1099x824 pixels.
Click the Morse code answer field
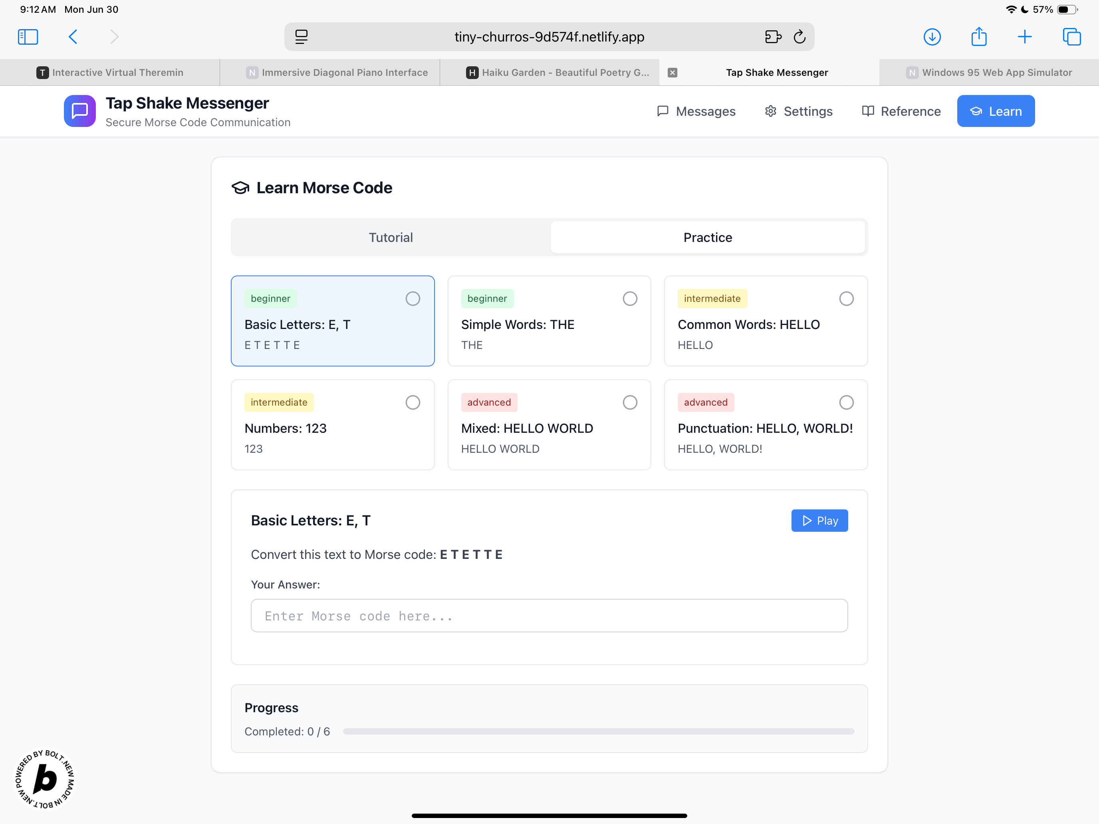click(549, 615)
